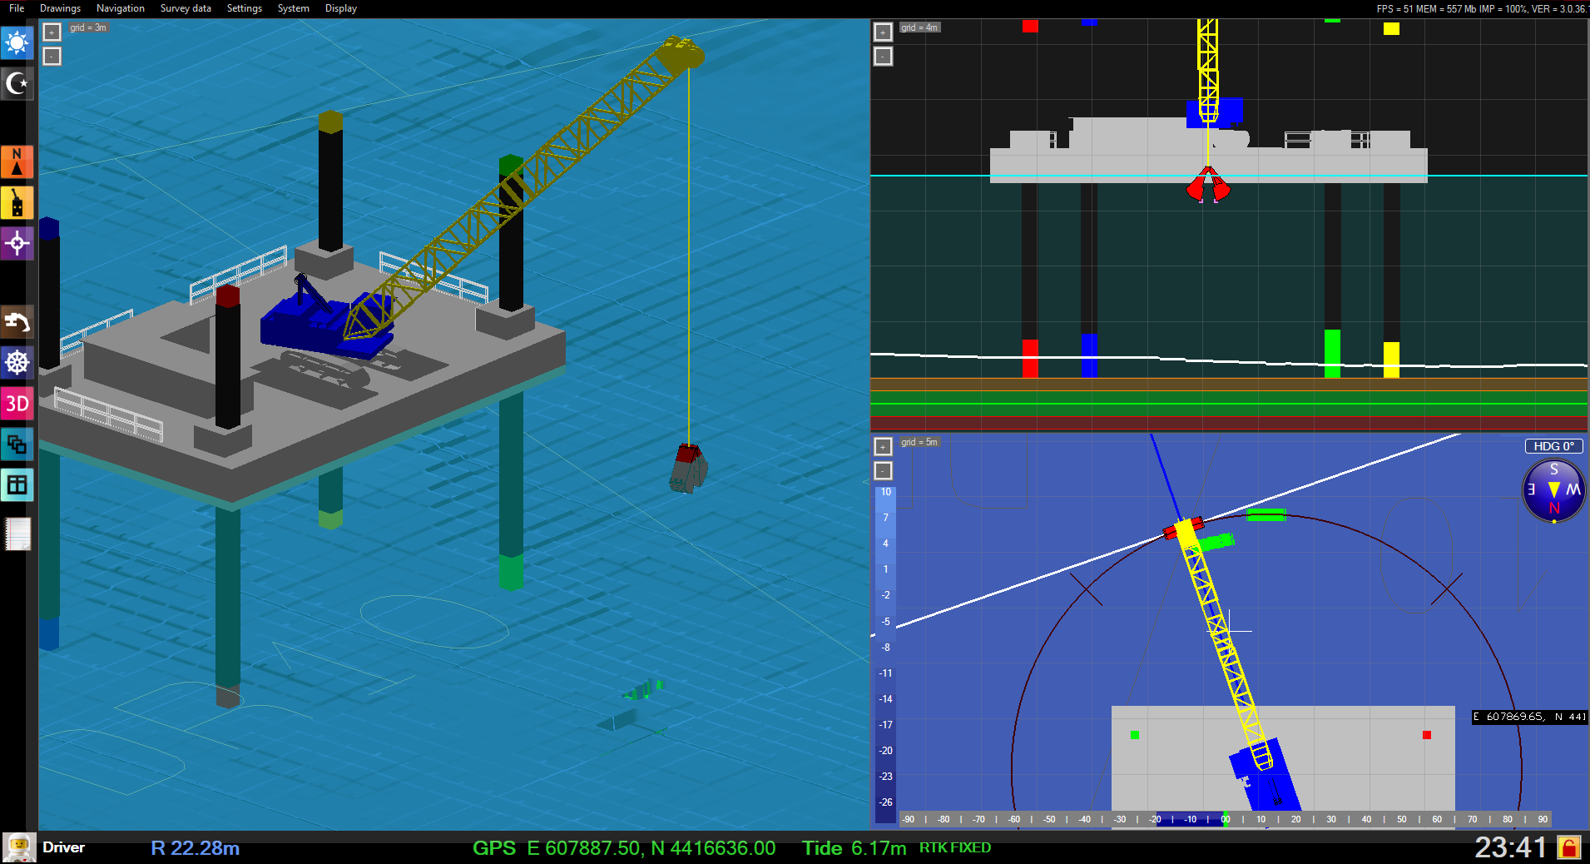Zoom in the side profile view
The image size is (1590, 864).
pyautogui.click(x=883, y=32)
